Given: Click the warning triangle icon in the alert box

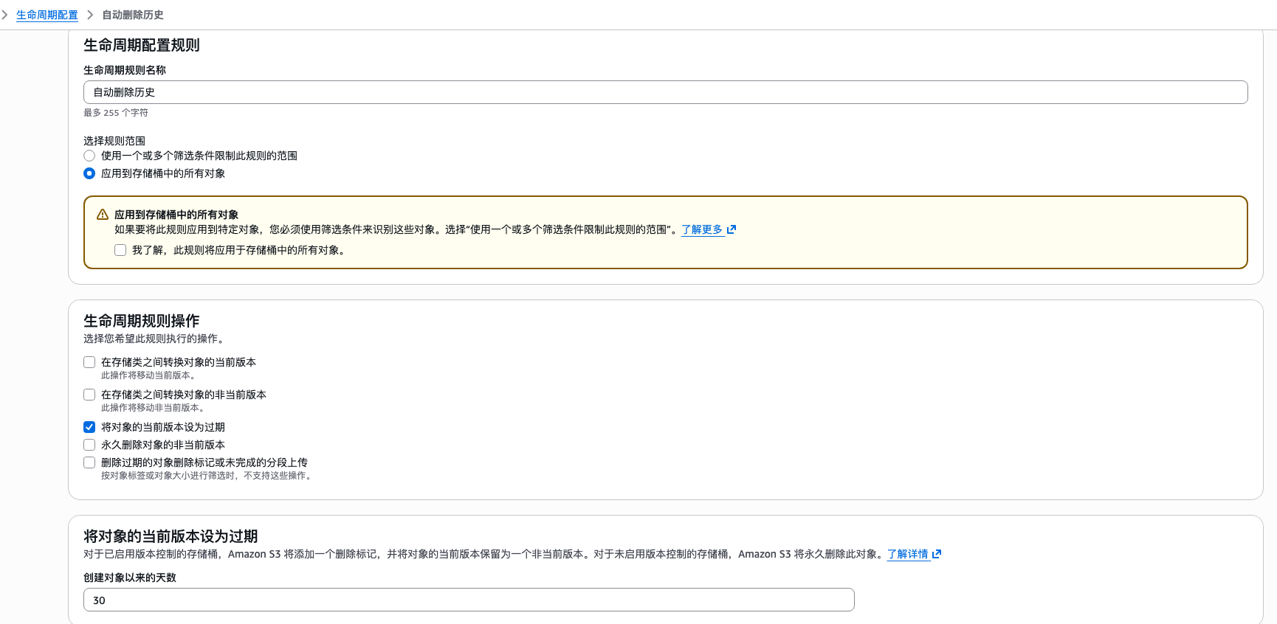Looking at the screenshot, I should [103, 215].
